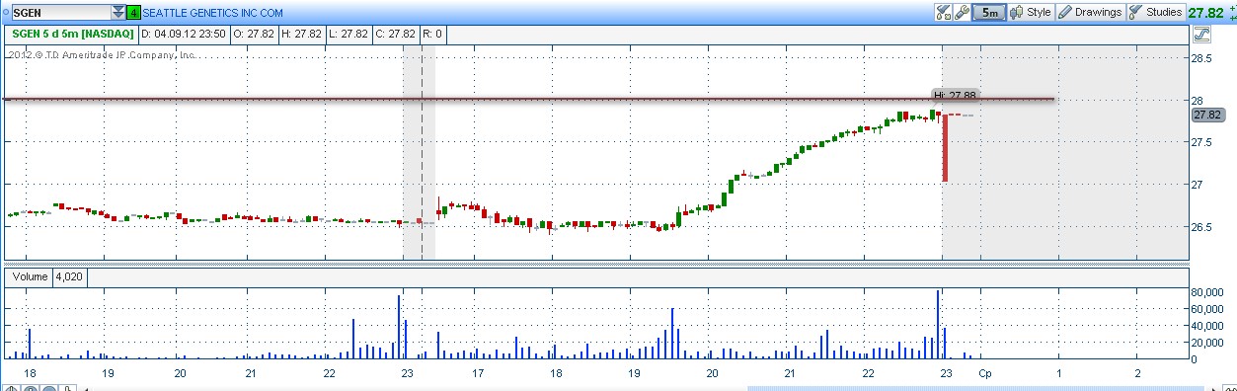
Task: Select the red horizontal price level line
Action: pyautogui.click(x=529, y=99)
